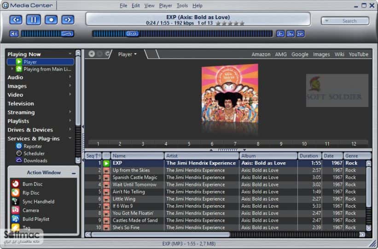
Task: Expand the Images section
Action: pyautogui.click(x=70, y=85)
